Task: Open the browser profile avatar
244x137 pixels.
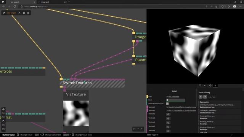Action: click(234, 6)
